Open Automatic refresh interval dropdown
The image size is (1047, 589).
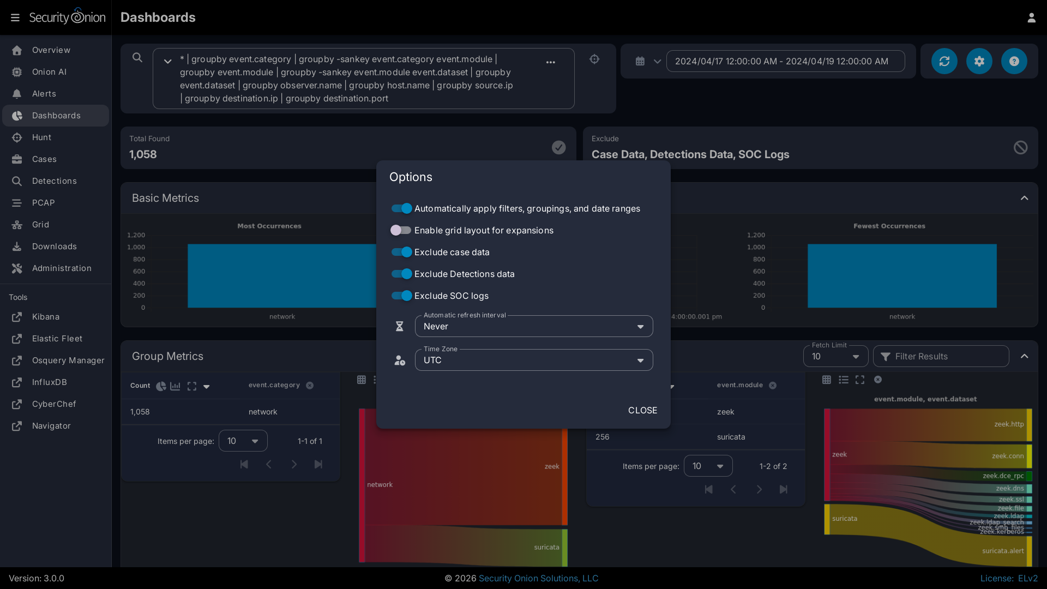[x=533, y=326]
